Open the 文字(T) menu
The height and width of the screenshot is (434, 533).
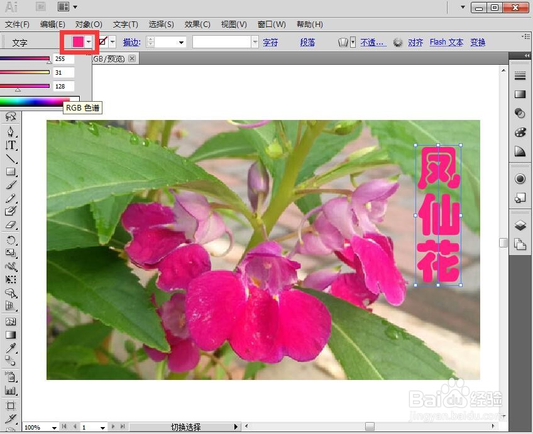click(126, 24)
